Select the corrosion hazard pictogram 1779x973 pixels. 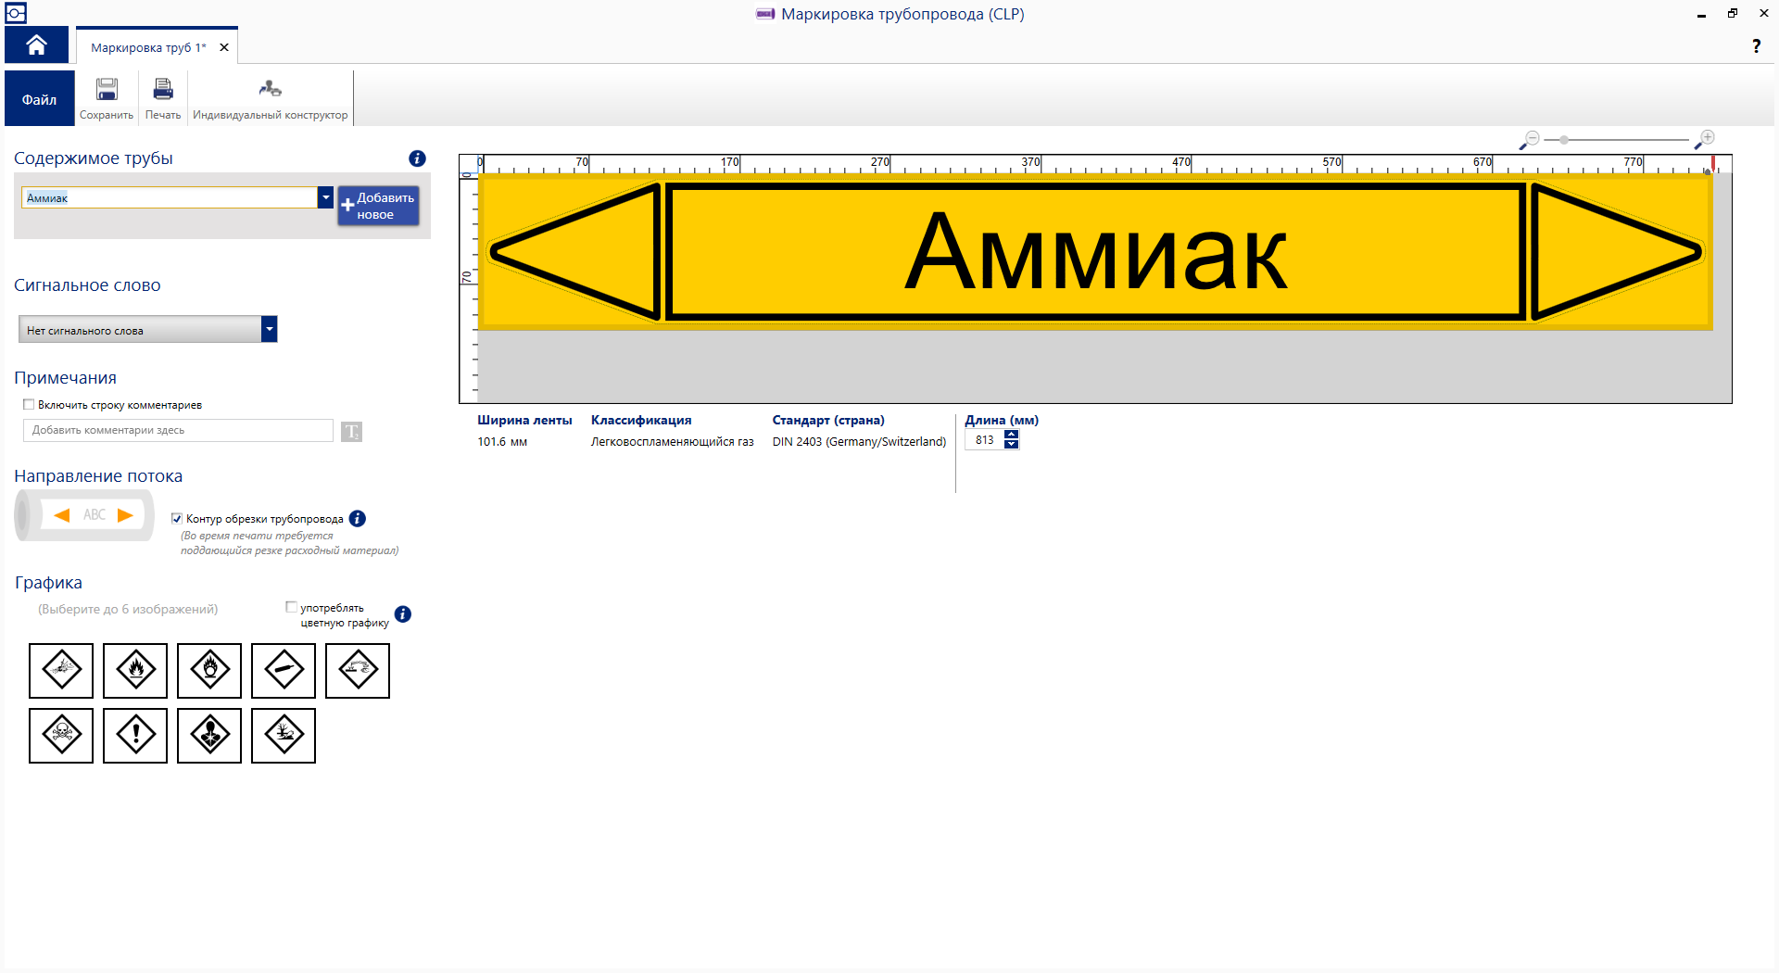click(358, 671)
